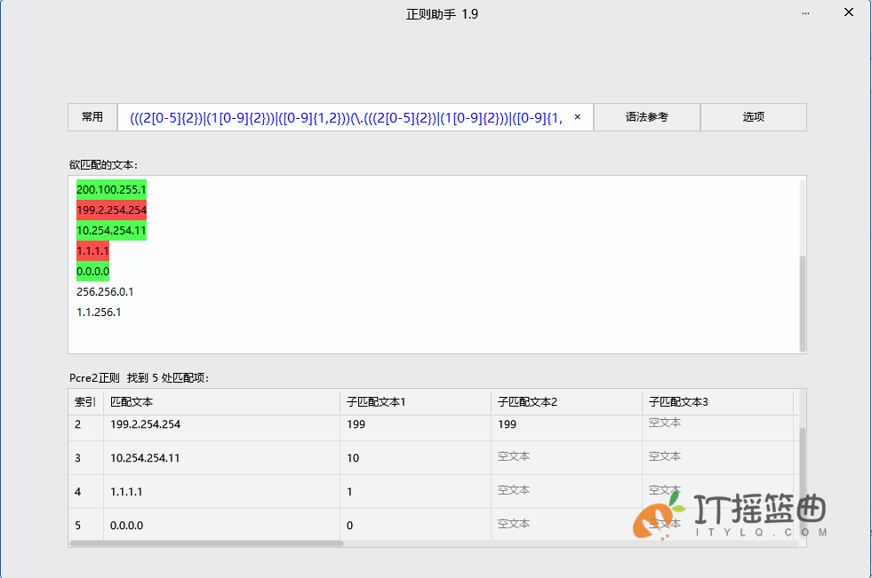The height and width of the screenshot is (578, 872).
Task: Click the blue 1.1.256.1 text line
Action: 99,312
